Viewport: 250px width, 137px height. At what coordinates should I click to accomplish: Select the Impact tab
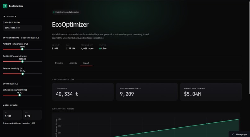coord(86,63)
